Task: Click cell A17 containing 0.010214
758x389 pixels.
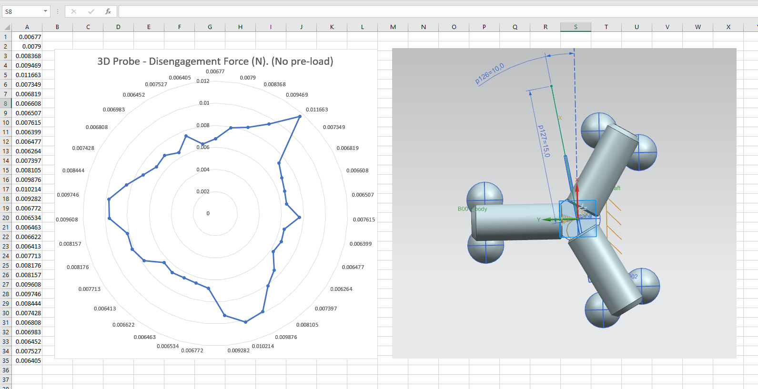Action: pyautogui.click(x=27, y=189)
